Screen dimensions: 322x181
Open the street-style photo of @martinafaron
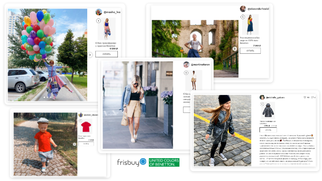(138, 105)
